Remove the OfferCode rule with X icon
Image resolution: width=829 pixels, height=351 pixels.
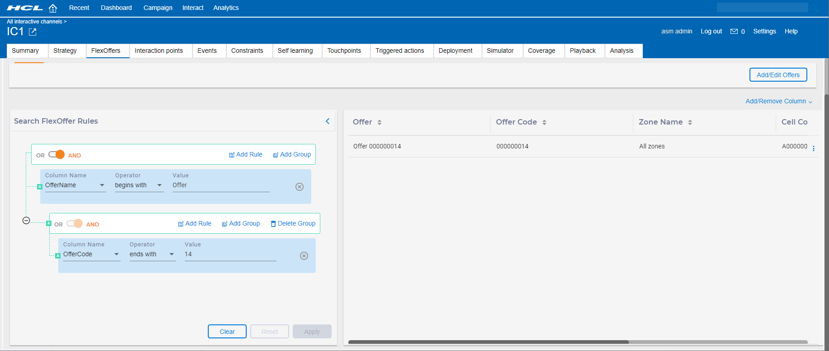(x=304, y=256)
